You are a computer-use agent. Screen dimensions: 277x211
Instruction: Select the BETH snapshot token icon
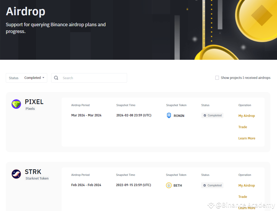169,185
